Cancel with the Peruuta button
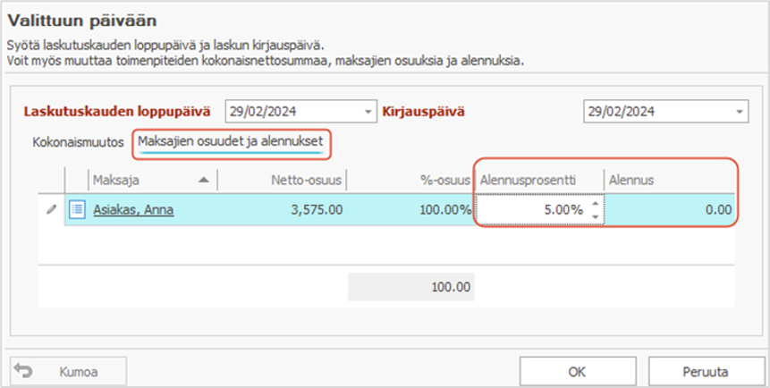 (x=703, y=371)
